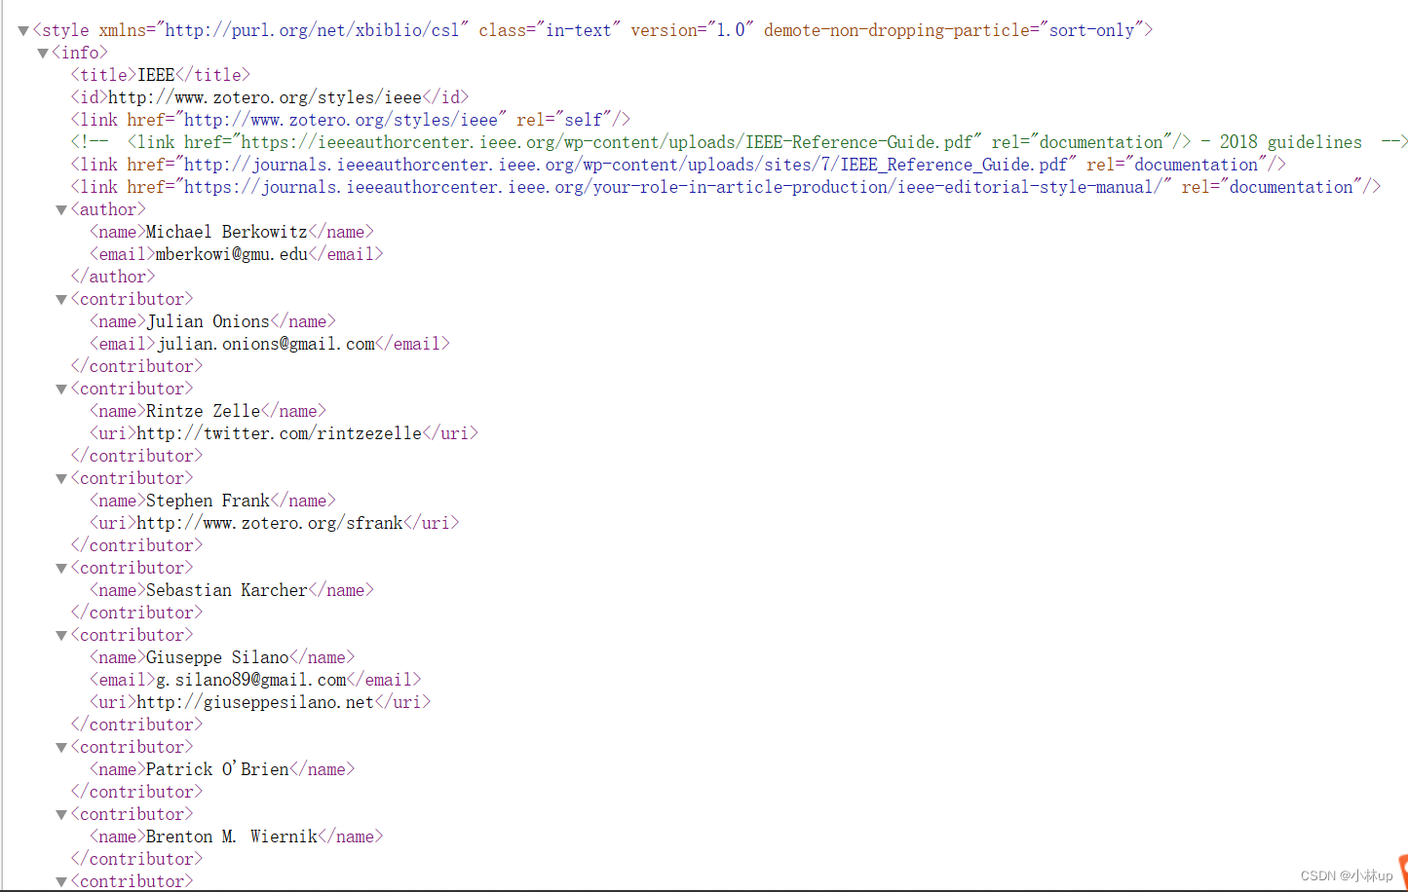Collapse the author node triangle
1408x892 pixels.
tap(61, 210)
